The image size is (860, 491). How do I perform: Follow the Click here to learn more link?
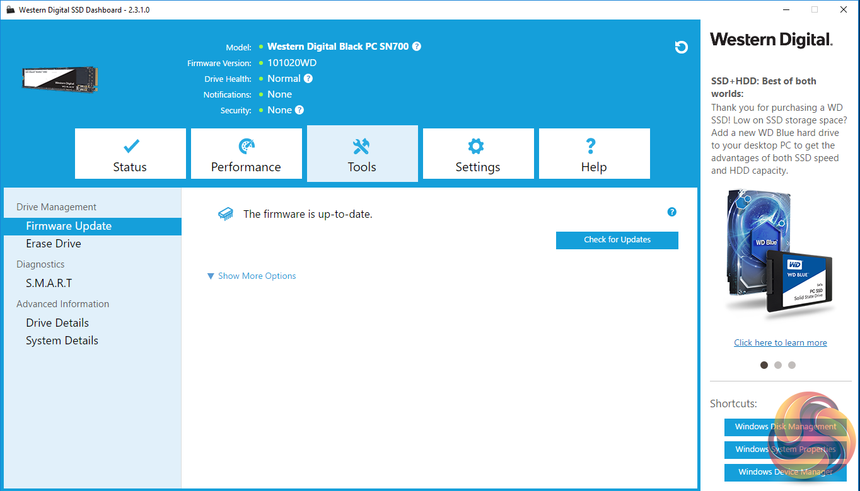(780, 342)
